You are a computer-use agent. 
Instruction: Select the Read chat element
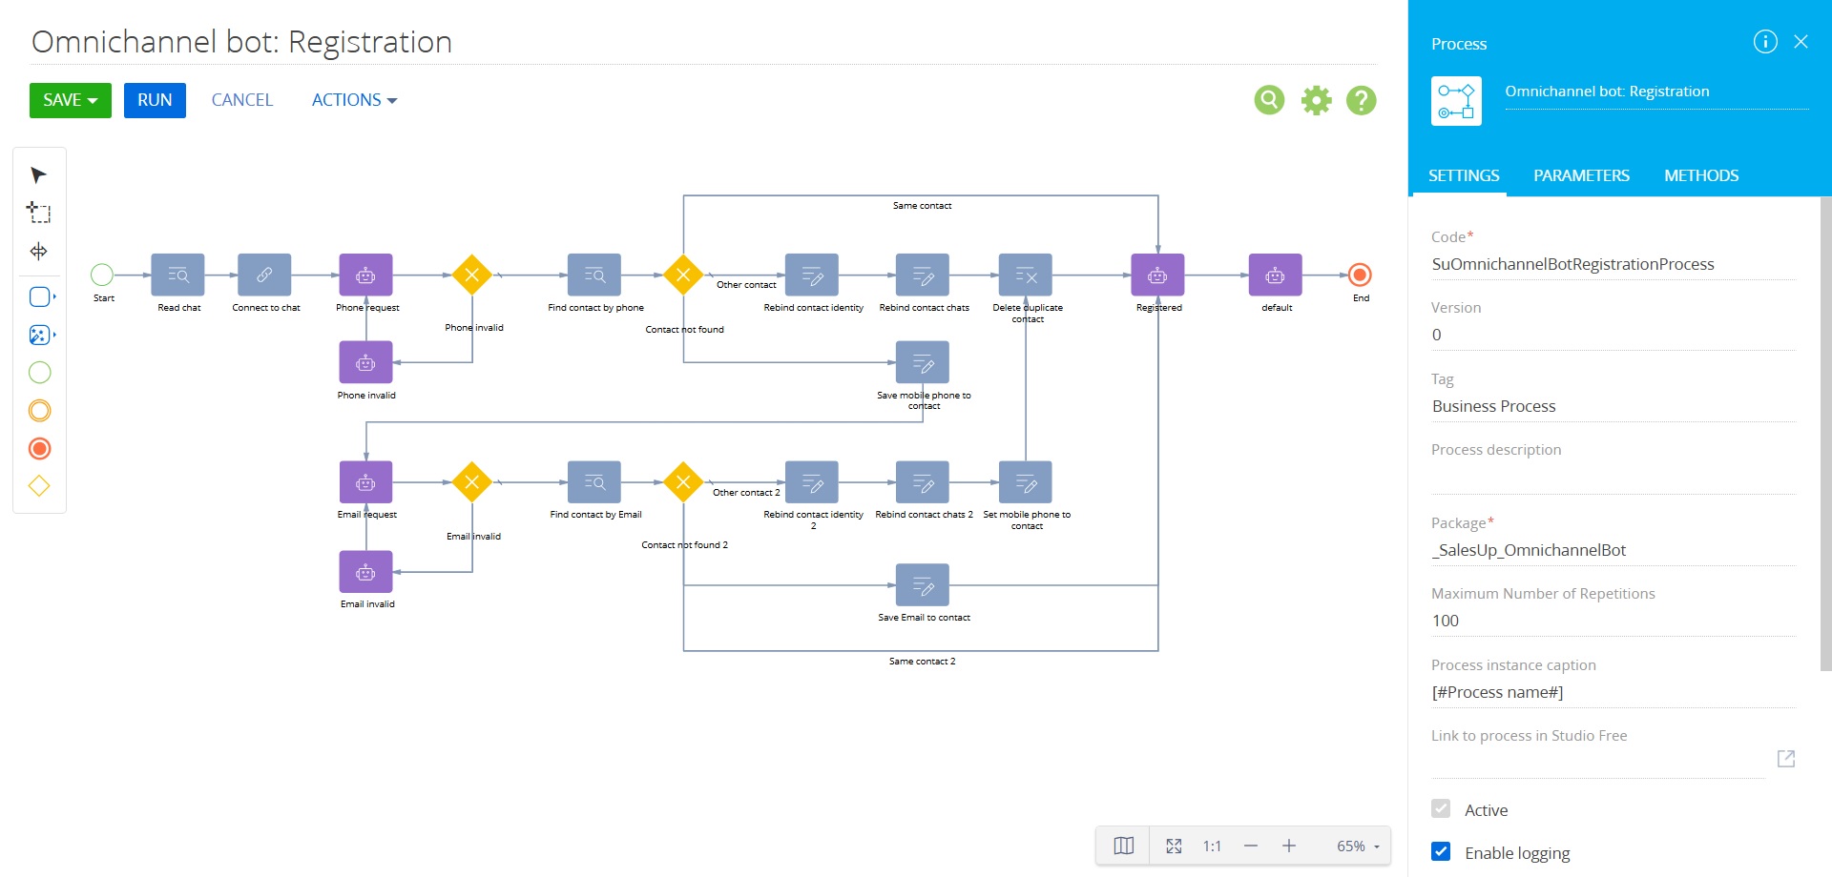click(x=178, y=275)
